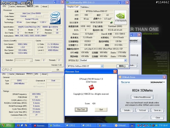Switch to the 3d03 taskbar button
This screenshot has height=128, width=170.
[105, 126]
